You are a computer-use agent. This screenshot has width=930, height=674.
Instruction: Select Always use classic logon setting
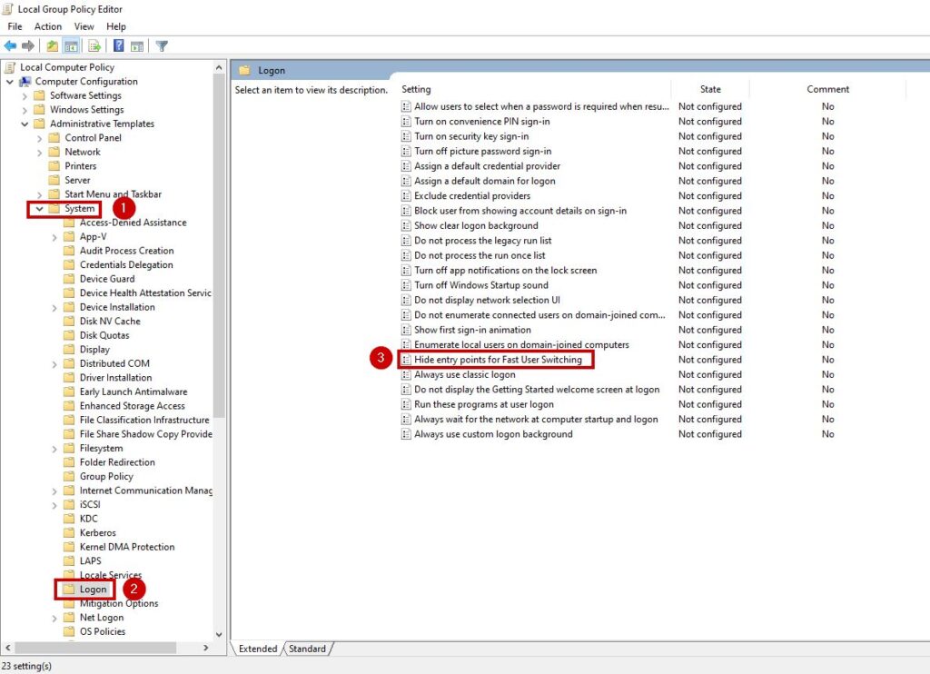pyautogui.click(x=464, y=374)
